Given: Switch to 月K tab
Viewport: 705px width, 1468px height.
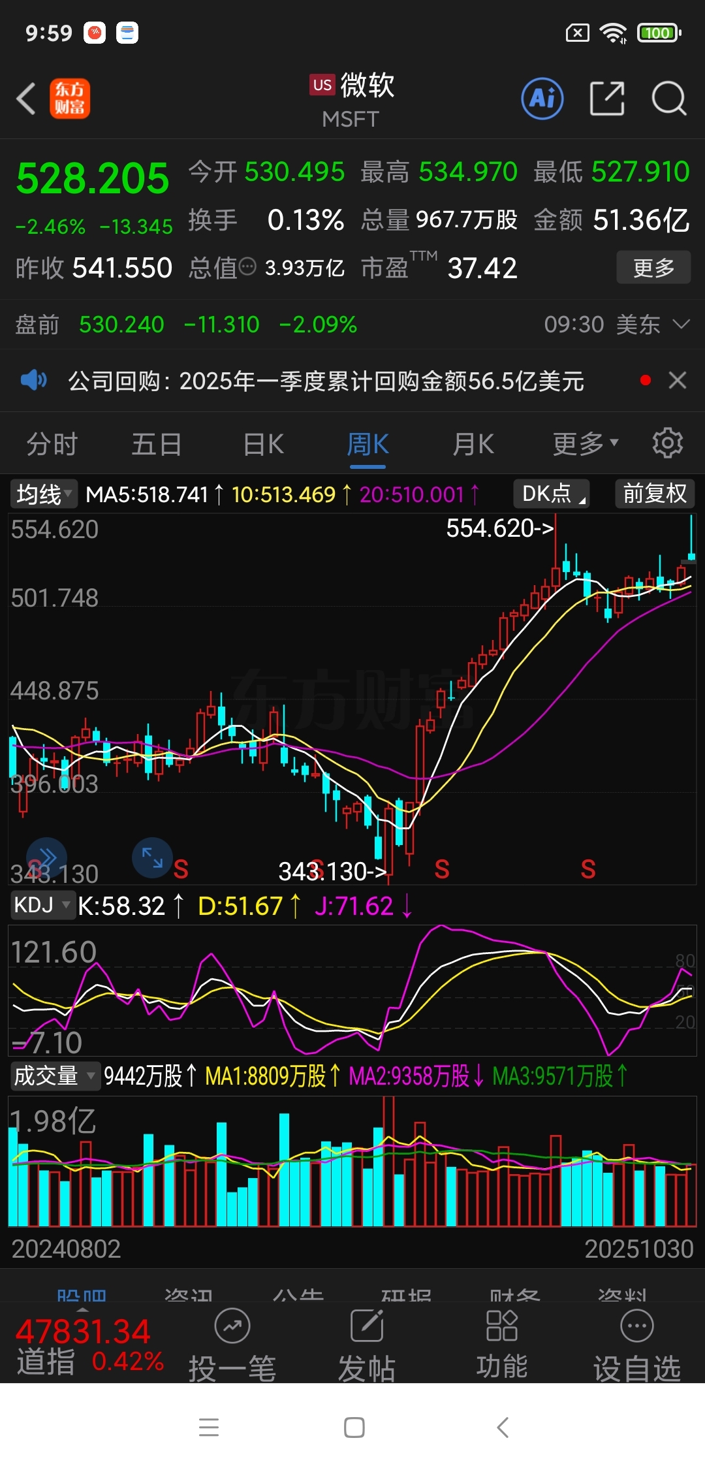Looking at the screenshot, I should [x=473, y=444].
